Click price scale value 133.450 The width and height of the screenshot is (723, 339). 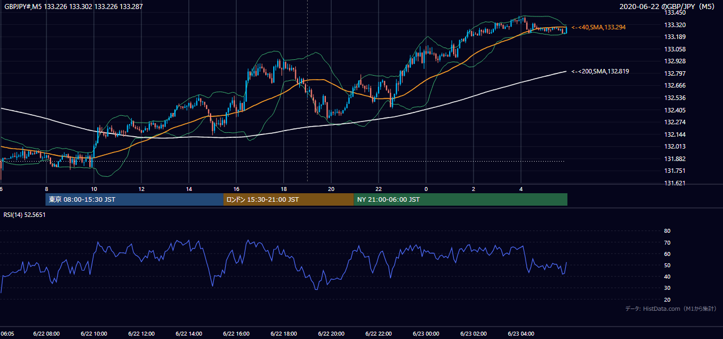point(675,12)
